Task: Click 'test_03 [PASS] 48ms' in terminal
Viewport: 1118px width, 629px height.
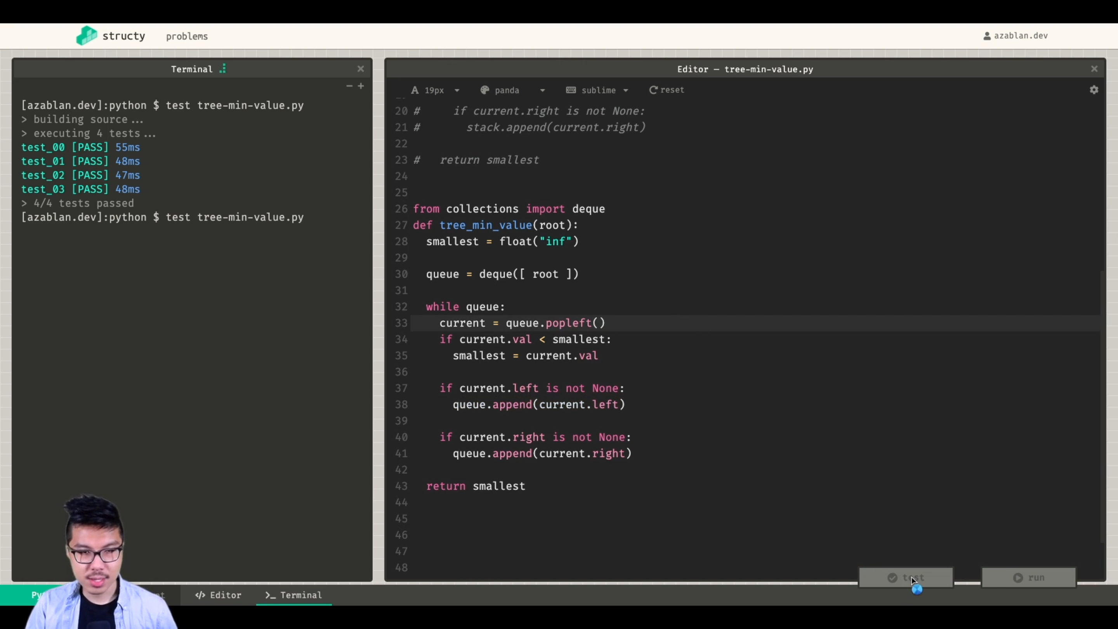Action: tap(81, 189)
